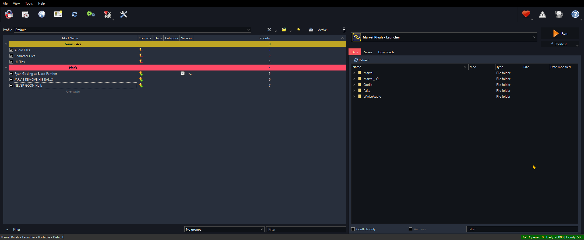Switch to the Saves tab

click(368, 52)
